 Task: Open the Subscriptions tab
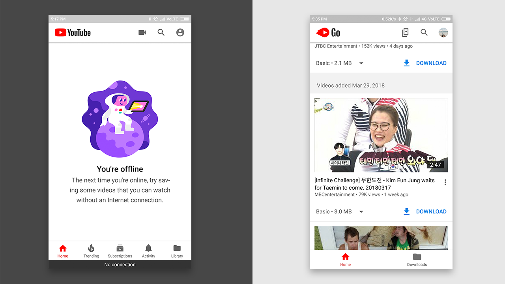tap(120, 251)
